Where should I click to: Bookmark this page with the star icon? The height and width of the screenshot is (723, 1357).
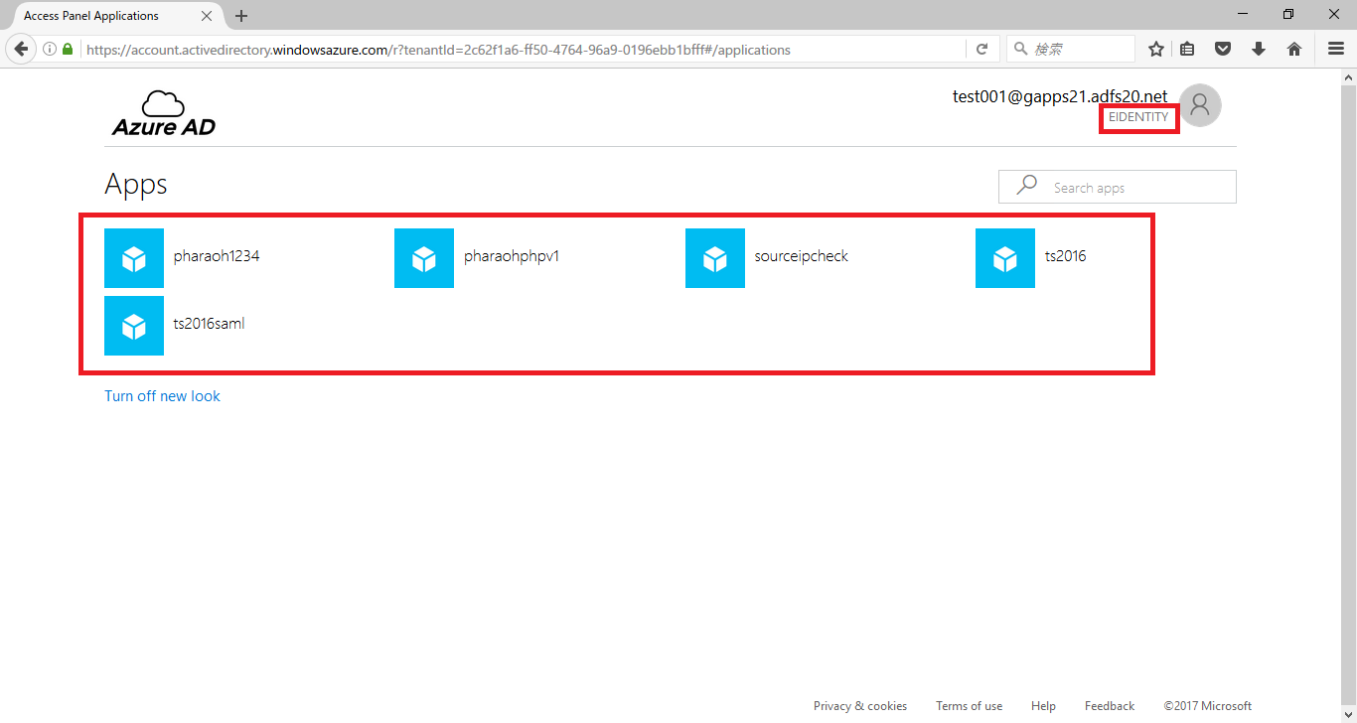[x=1156, y=49]
